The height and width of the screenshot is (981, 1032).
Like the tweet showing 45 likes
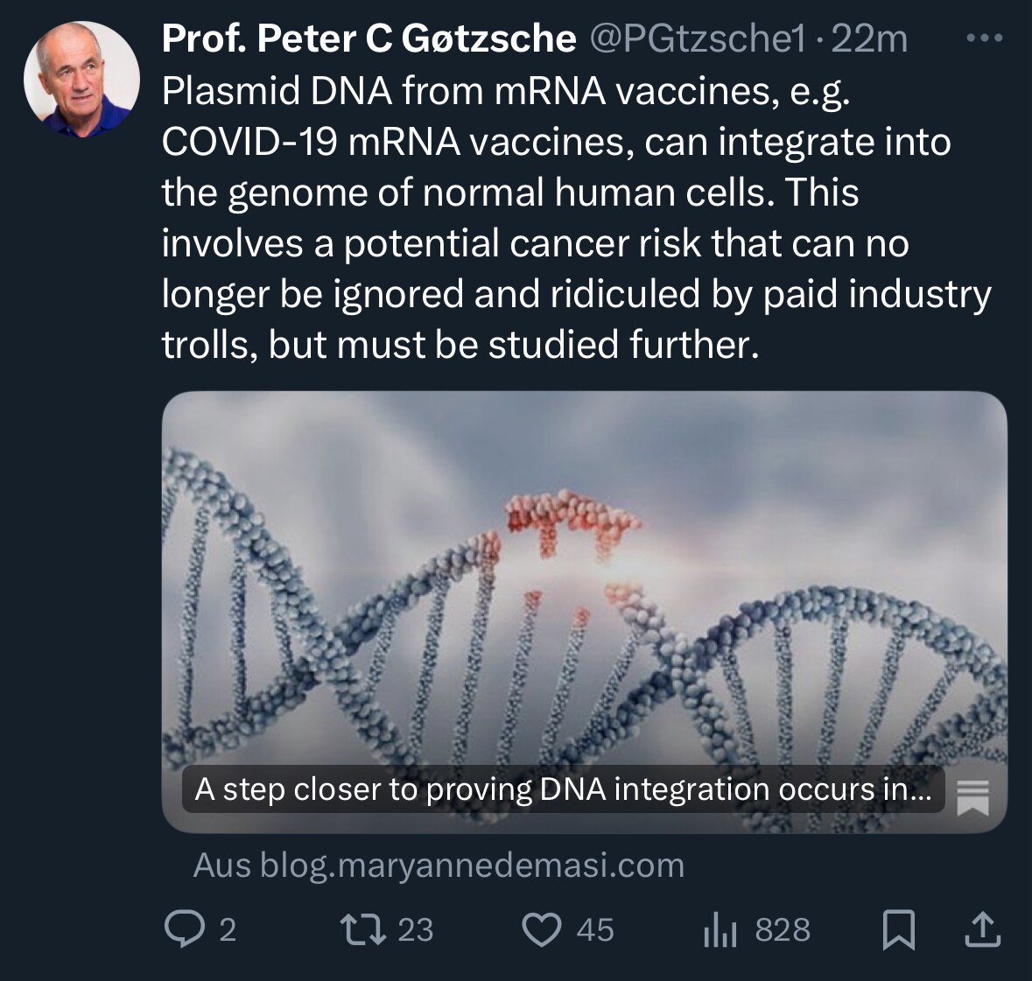pyautogui.click(x=543, y=930)
